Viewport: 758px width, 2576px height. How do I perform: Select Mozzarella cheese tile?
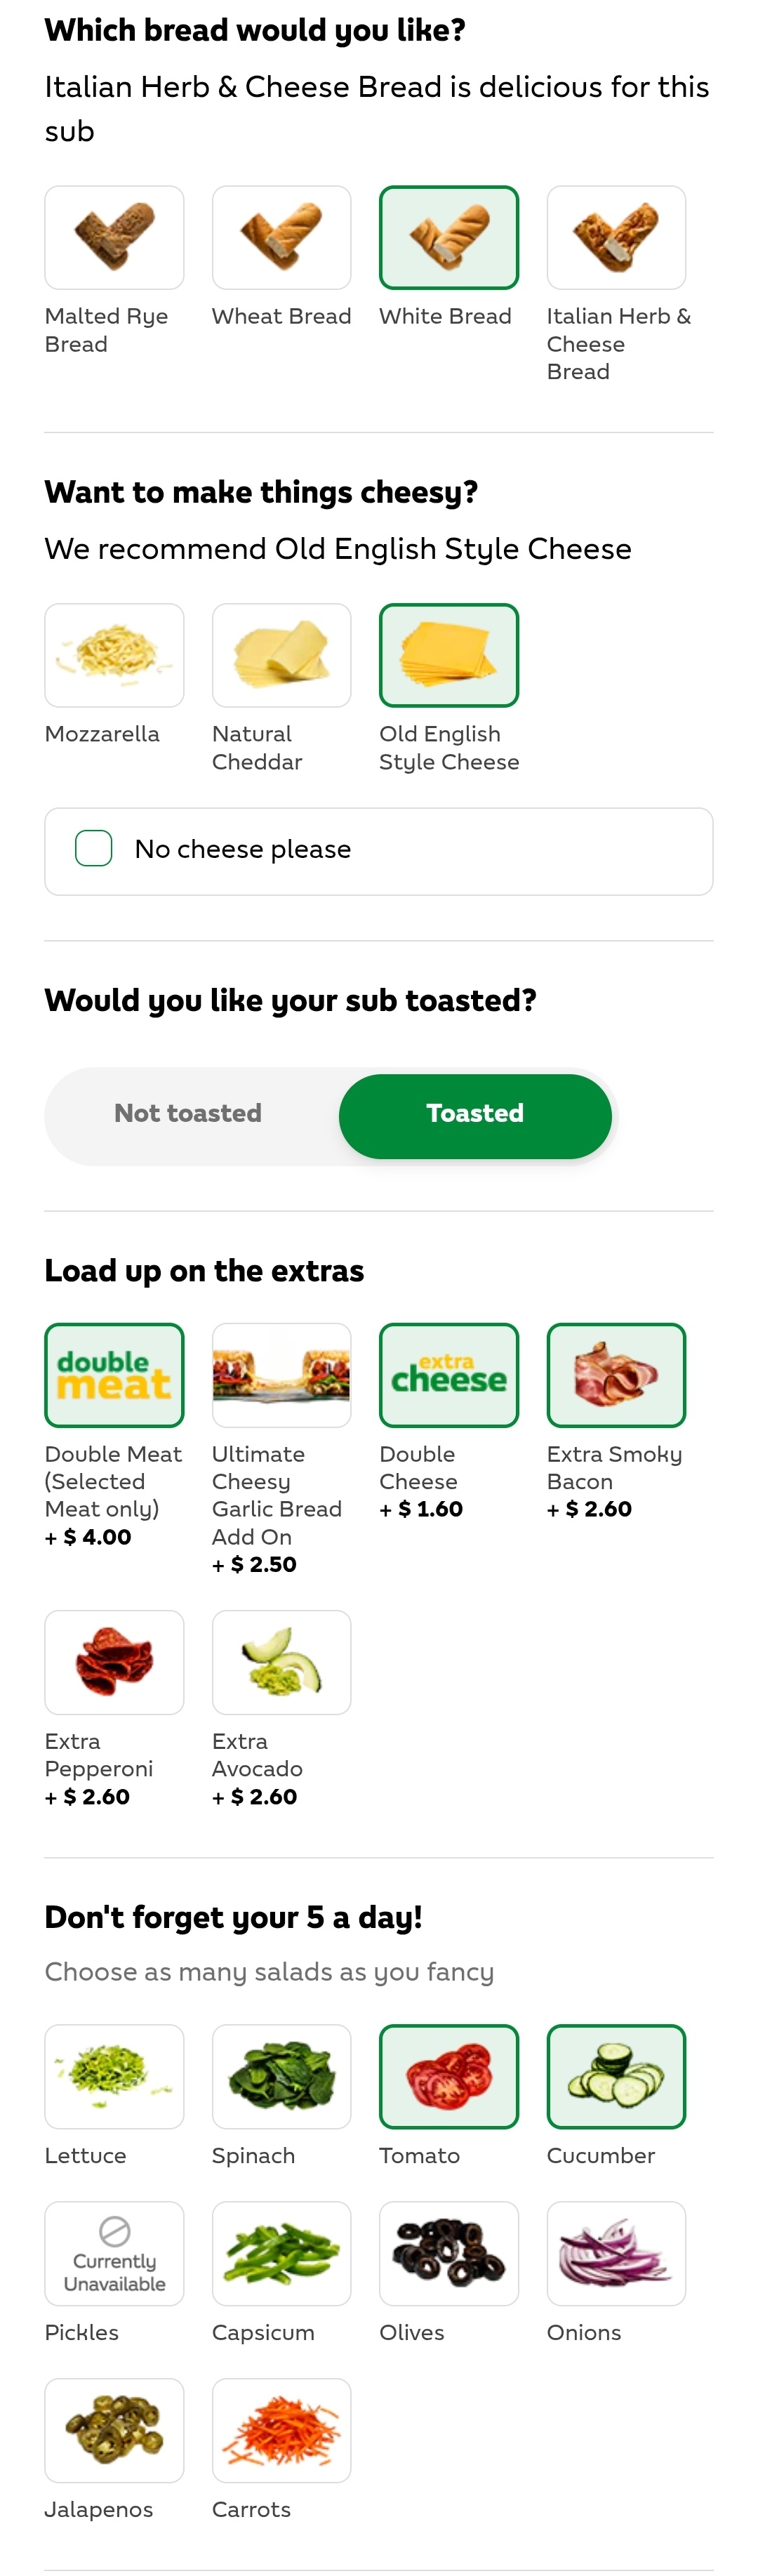coord(114,655)
